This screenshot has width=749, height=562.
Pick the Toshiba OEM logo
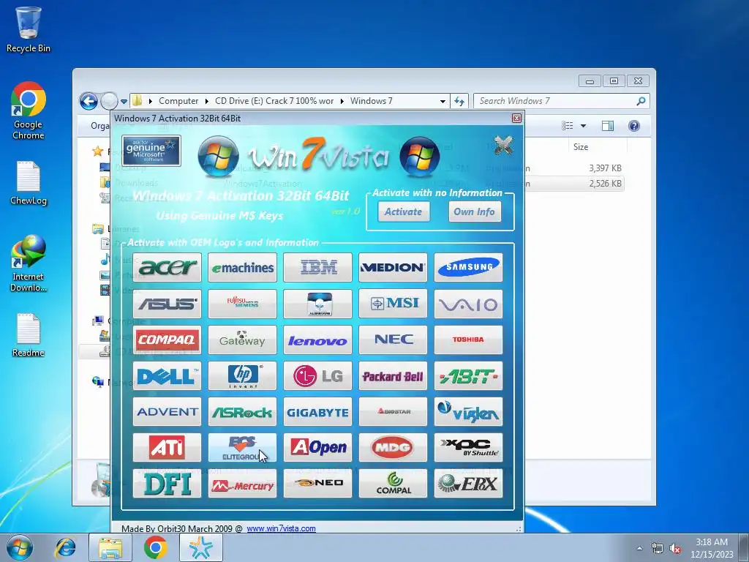(x=469, y=340)
